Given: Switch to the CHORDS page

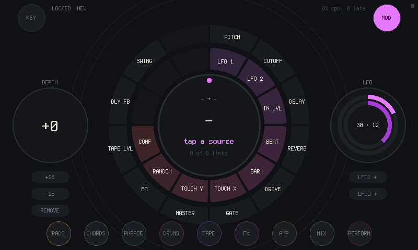Looking at the screenshot, I should pyautogui.click(x=96, y=233).
